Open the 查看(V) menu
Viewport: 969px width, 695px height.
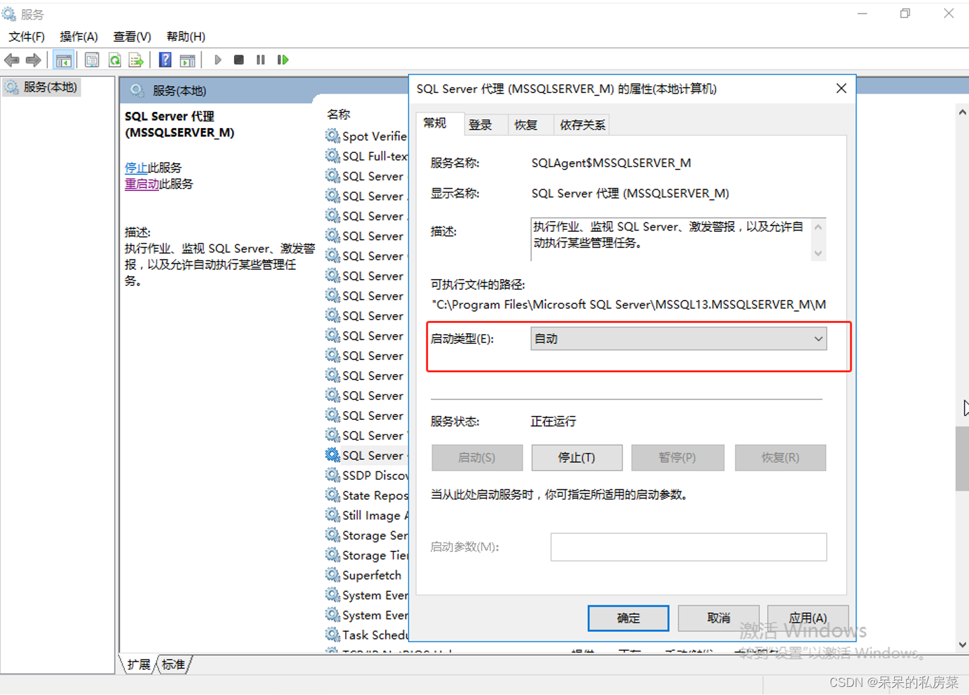tap(132, 36)
